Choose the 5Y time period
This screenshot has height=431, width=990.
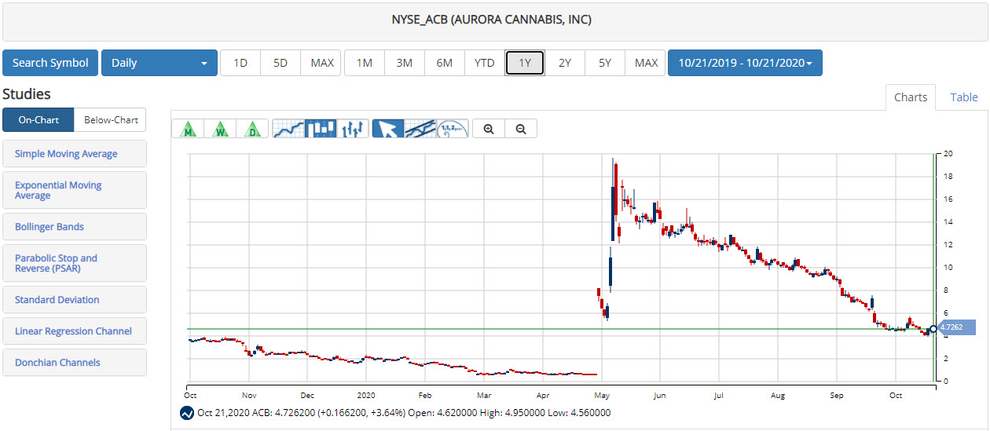coord(605,63)
